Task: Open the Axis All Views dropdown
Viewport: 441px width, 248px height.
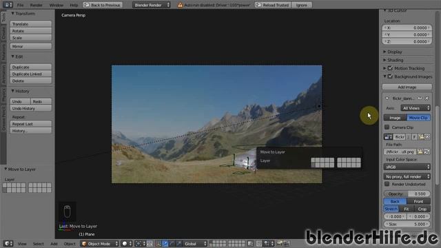Action: click(416, 108)
